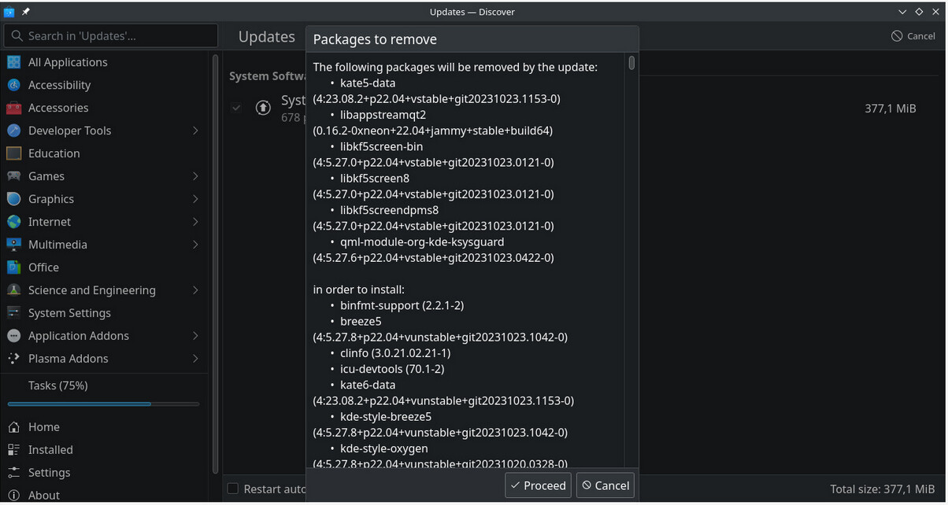Viewport: 948px width, 505px height.
Task: Click the pin window icon in titlebar
Action: coord(26,12)
